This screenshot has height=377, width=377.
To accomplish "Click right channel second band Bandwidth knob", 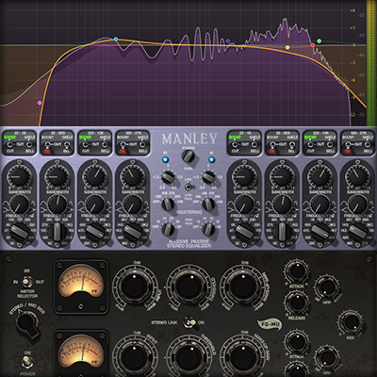I will click(282, 204).
